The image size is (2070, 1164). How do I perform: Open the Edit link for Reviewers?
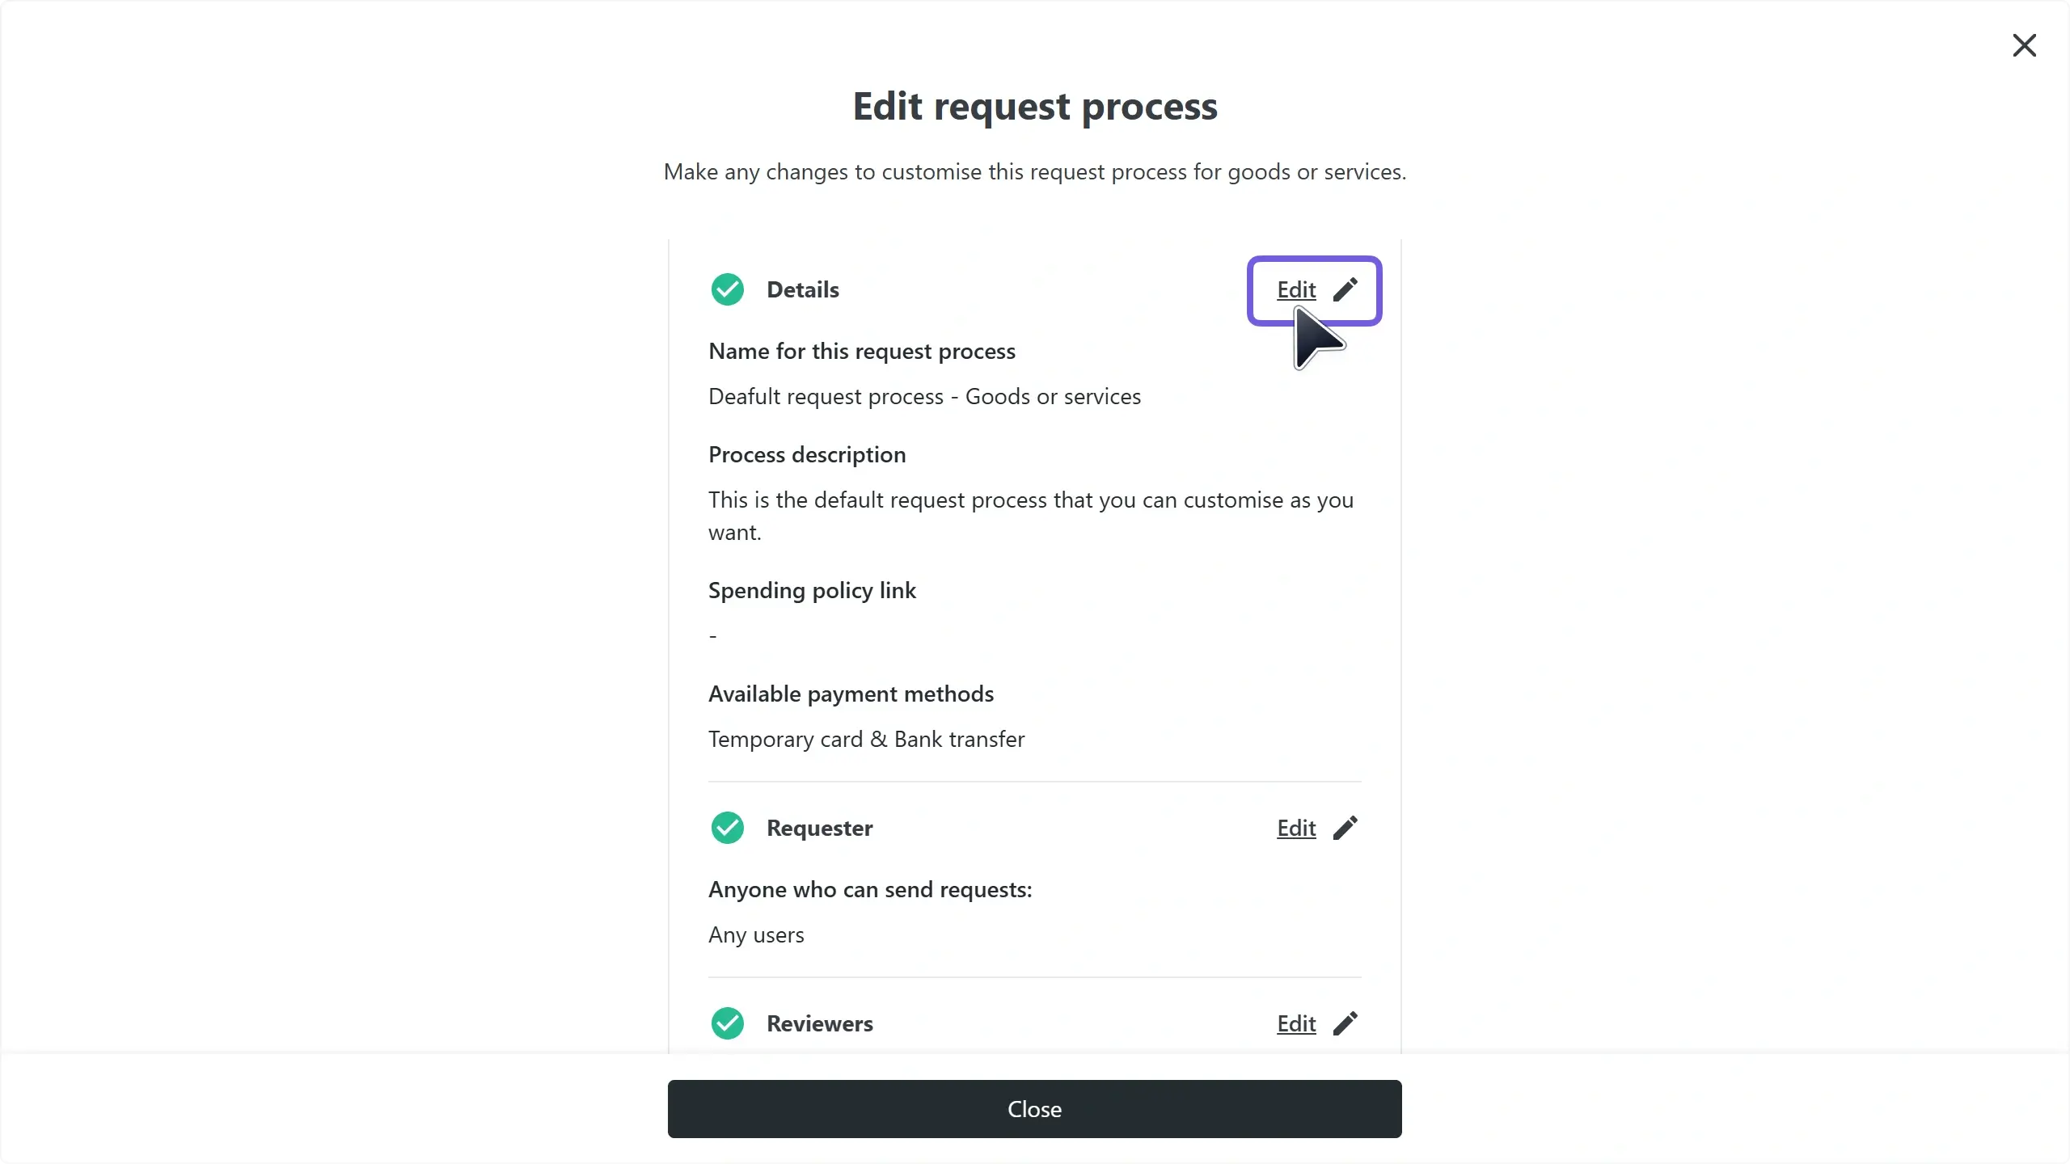pos(1296,1023)
